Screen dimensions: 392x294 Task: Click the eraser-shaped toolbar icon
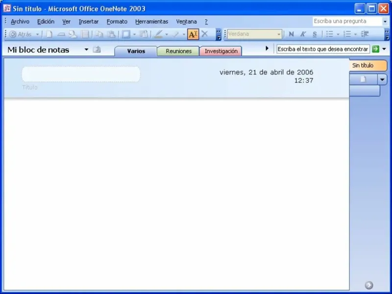(x=61, y=34)
